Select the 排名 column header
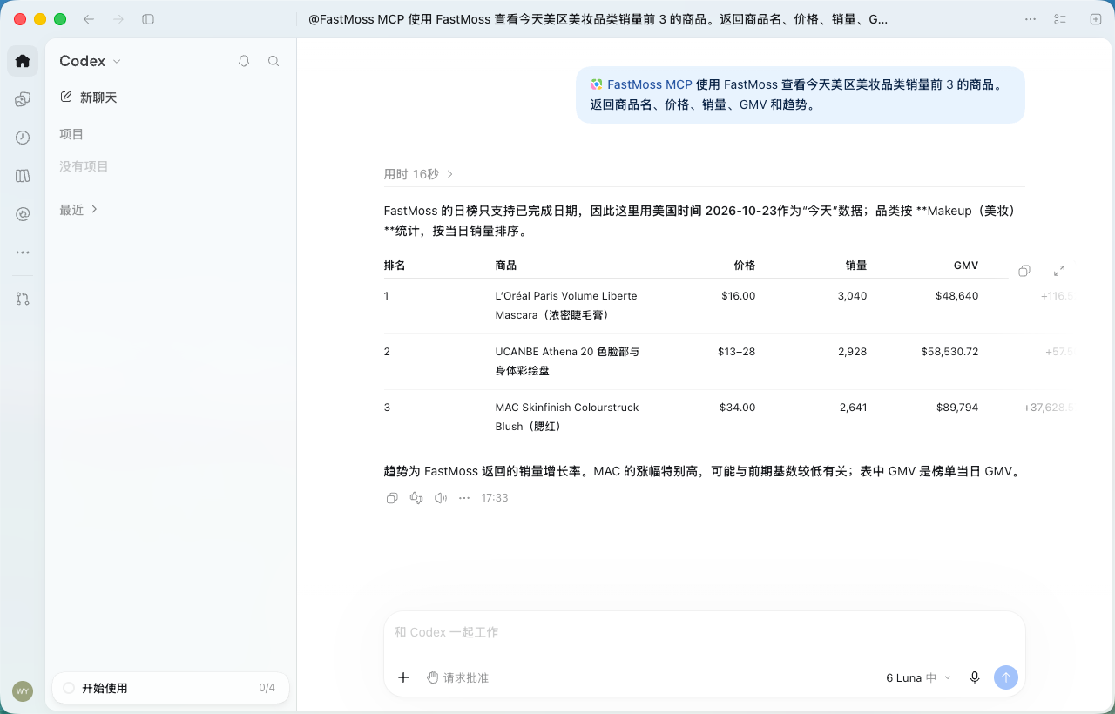Screen dimensions: 1115x714 [x=395, y=266]
